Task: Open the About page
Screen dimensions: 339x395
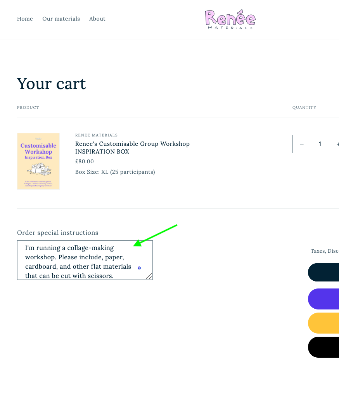Action: (x=97, y=19)
